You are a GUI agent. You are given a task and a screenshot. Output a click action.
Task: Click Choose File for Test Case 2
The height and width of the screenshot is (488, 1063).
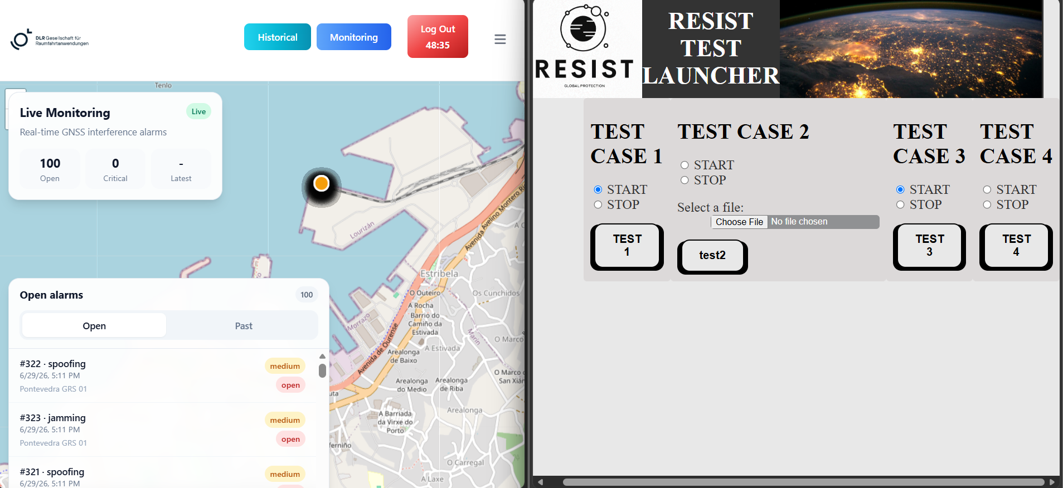click(x=739, y=222)
